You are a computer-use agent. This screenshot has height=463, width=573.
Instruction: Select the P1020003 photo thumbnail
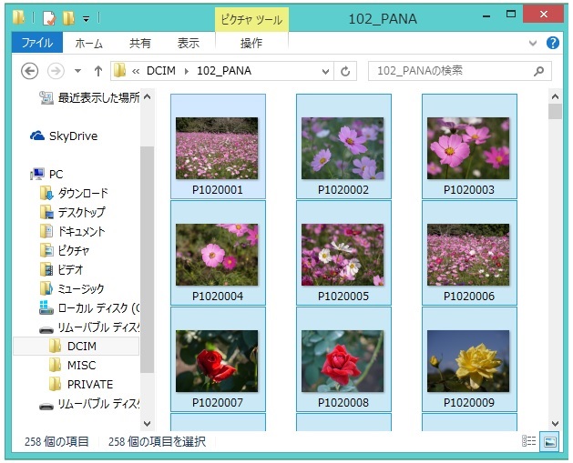(469, 146)
